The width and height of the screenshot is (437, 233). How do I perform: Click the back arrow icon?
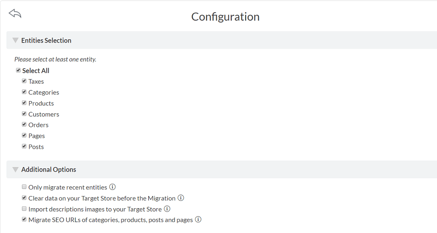[15, 14]
